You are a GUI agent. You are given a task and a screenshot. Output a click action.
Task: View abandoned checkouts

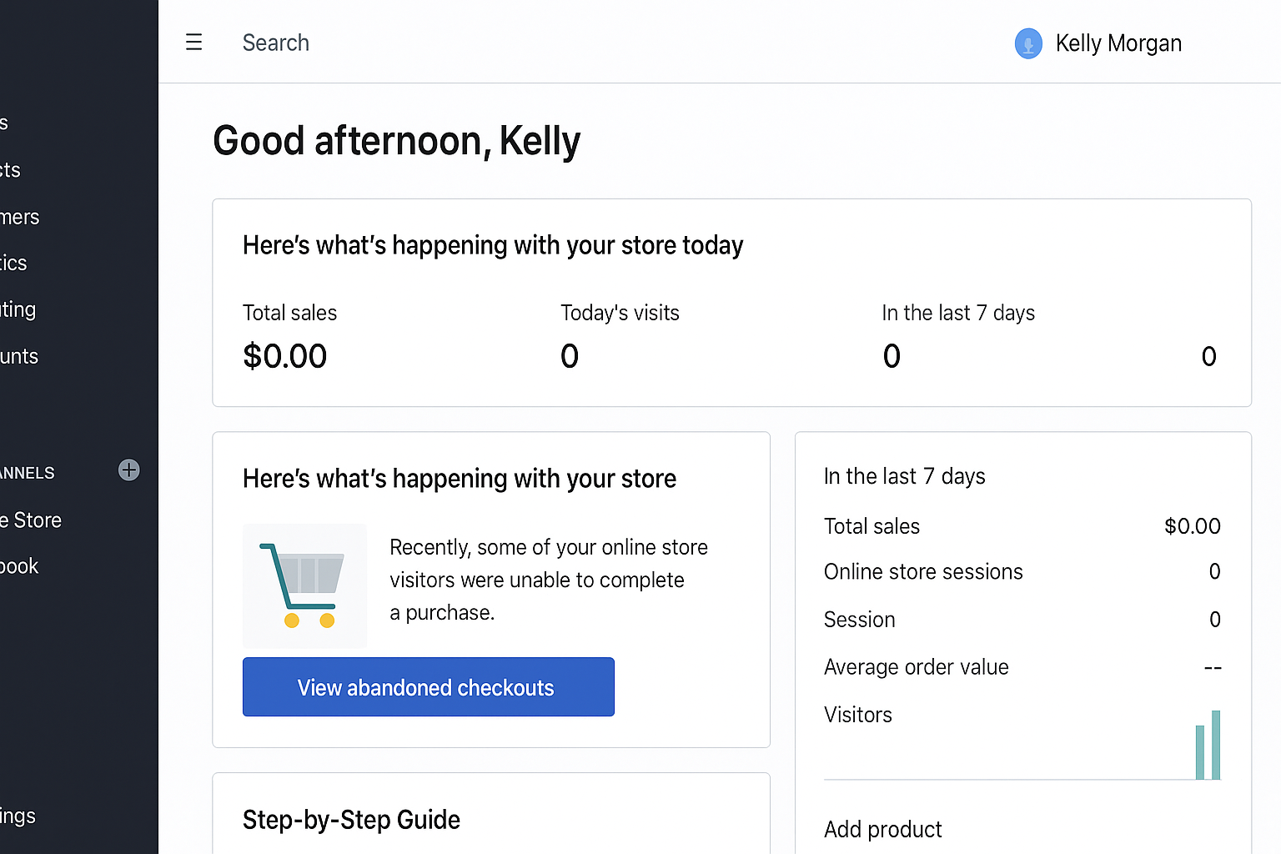[x=428, y=686]
